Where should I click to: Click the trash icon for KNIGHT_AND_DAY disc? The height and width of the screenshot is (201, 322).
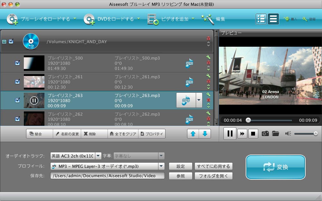pyautogui.click(x=208, y=38)
